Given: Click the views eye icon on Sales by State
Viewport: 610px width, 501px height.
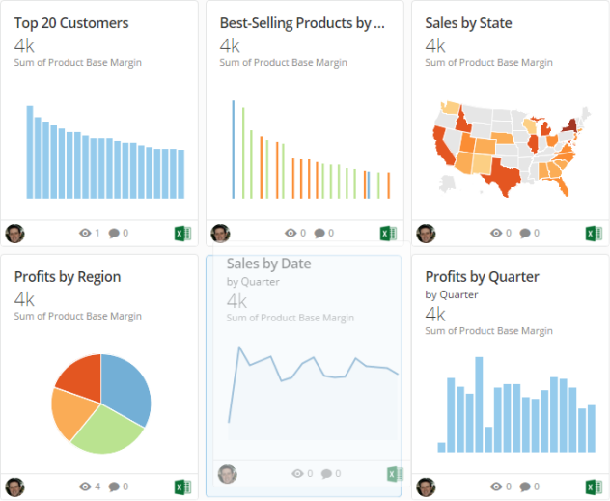Looking at the screenshot, I should click(x=496, y=233).
